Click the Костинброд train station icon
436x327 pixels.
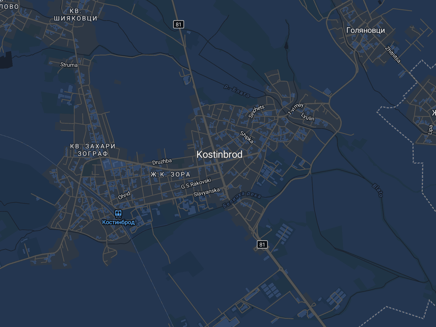(118, 214)
